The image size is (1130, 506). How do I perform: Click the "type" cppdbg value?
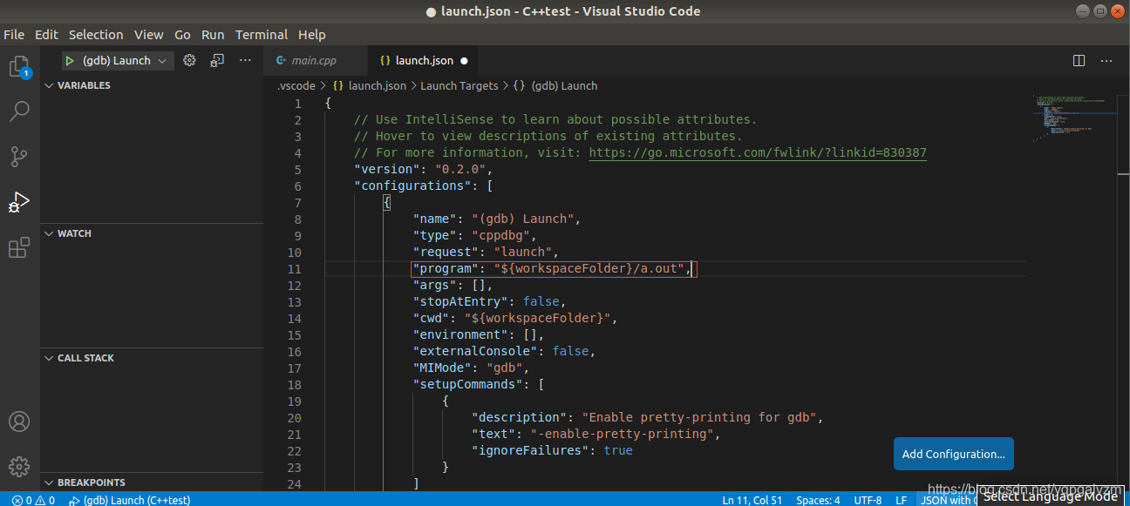pos(501,235)
